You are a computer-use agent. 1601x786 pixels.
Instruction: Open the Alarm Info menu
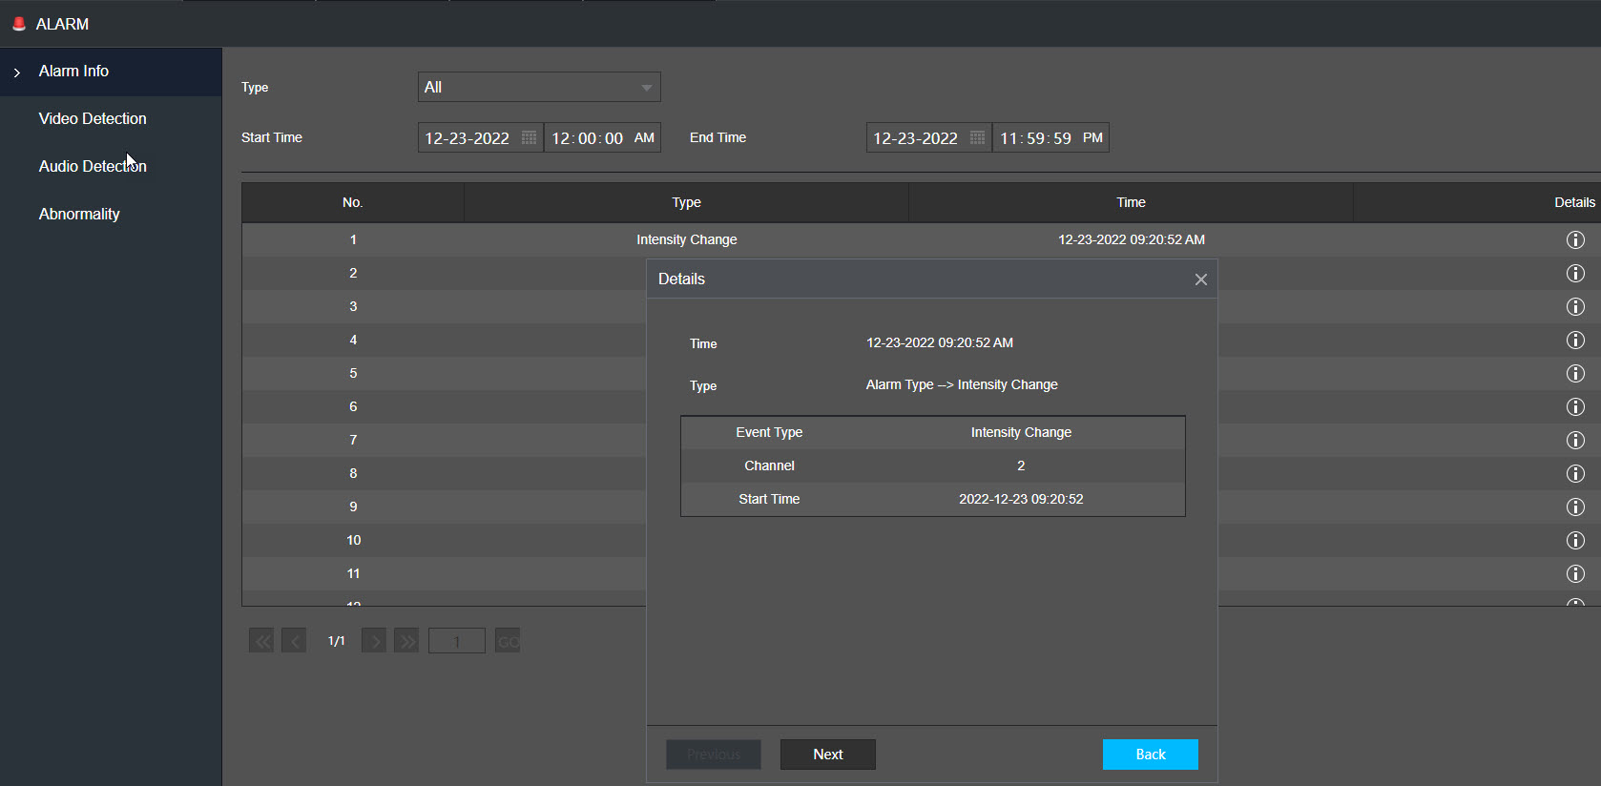(x=111, y=72)
